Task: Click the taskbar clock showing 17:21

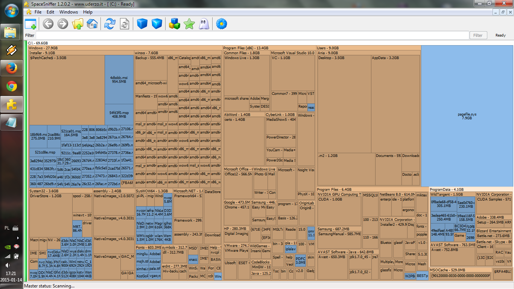Action: pos(11,273)
